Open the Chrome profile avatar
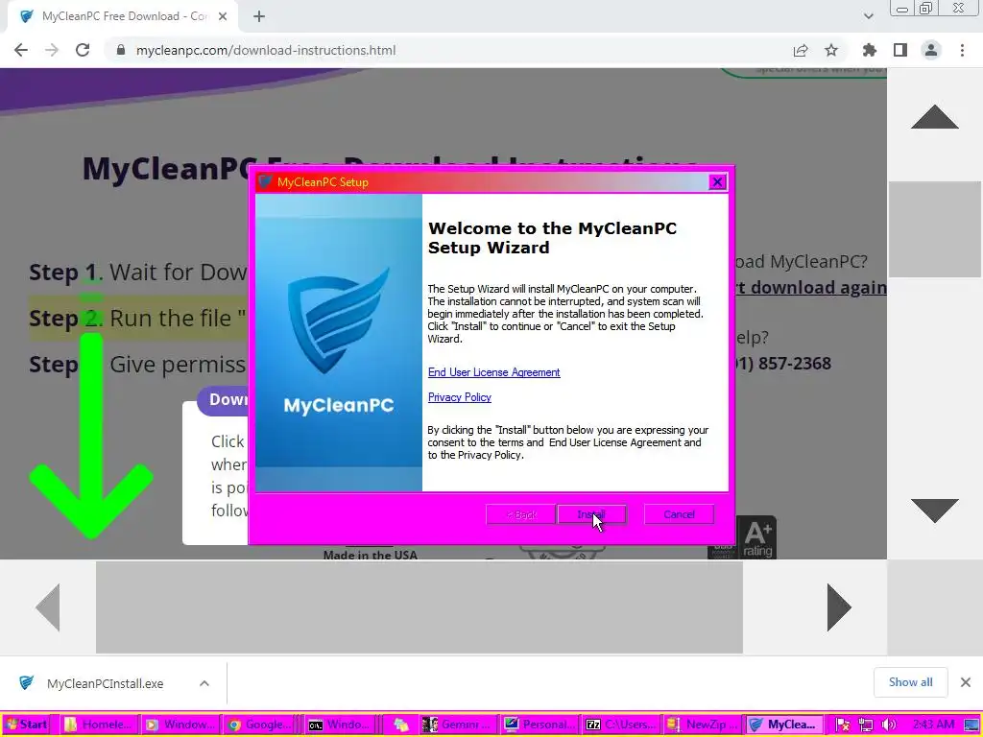This screenshot has width=983, height=737. coord(931,50)
